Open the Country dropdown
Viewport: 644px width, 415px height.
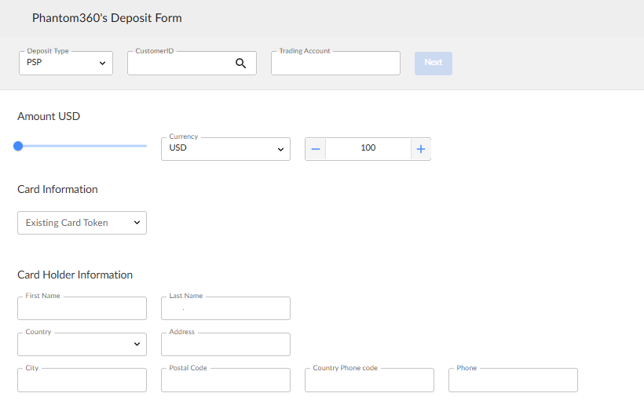[82, 344]
